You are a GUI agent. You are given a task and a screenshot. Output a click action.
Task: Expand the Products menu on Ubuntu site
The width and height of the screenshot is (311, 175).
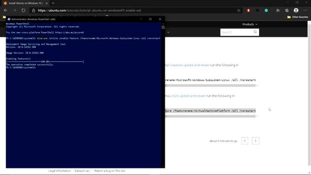pyautogui.click(x=250, y=24)
